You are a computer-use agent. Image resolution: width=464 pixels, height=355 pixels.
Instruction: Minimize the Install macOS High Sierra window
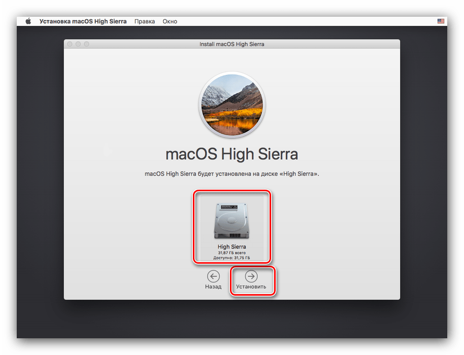click(78, 44)
